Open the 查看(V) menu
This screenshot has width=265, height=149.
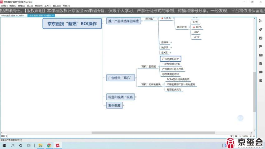click(x=22, y=6)
